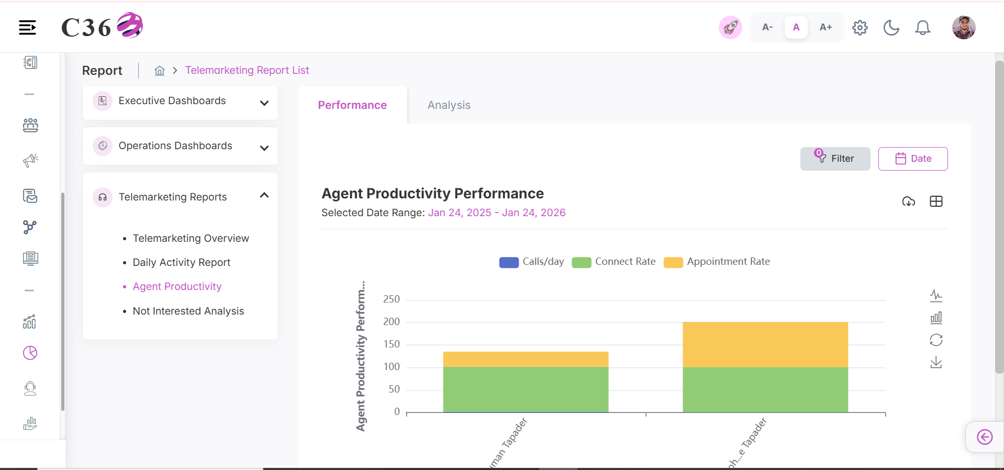Click the Executive Dashboards section icon

point(103,101)
